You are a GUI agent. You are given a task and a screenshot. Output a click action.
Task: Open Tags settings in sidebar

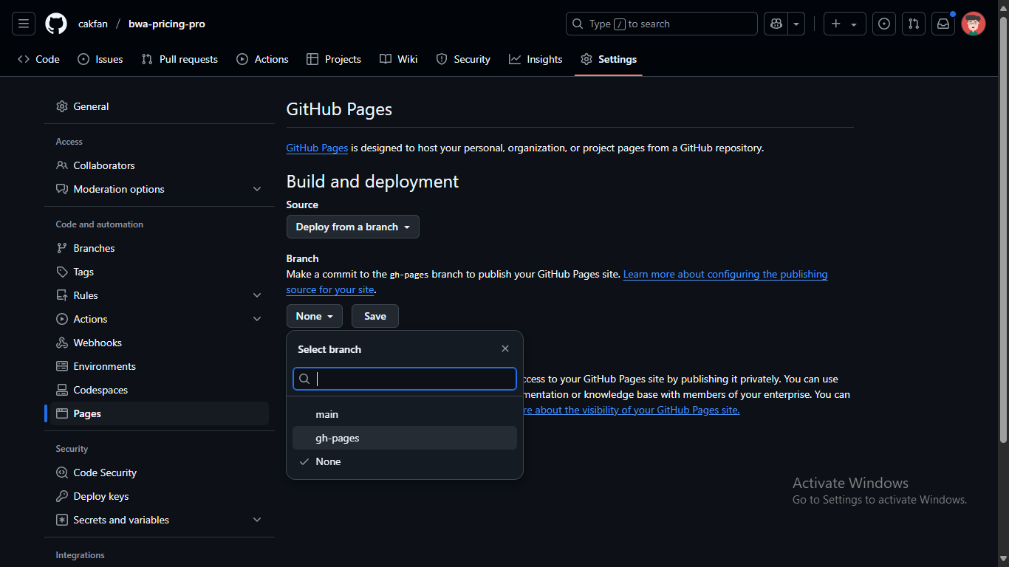160,272
